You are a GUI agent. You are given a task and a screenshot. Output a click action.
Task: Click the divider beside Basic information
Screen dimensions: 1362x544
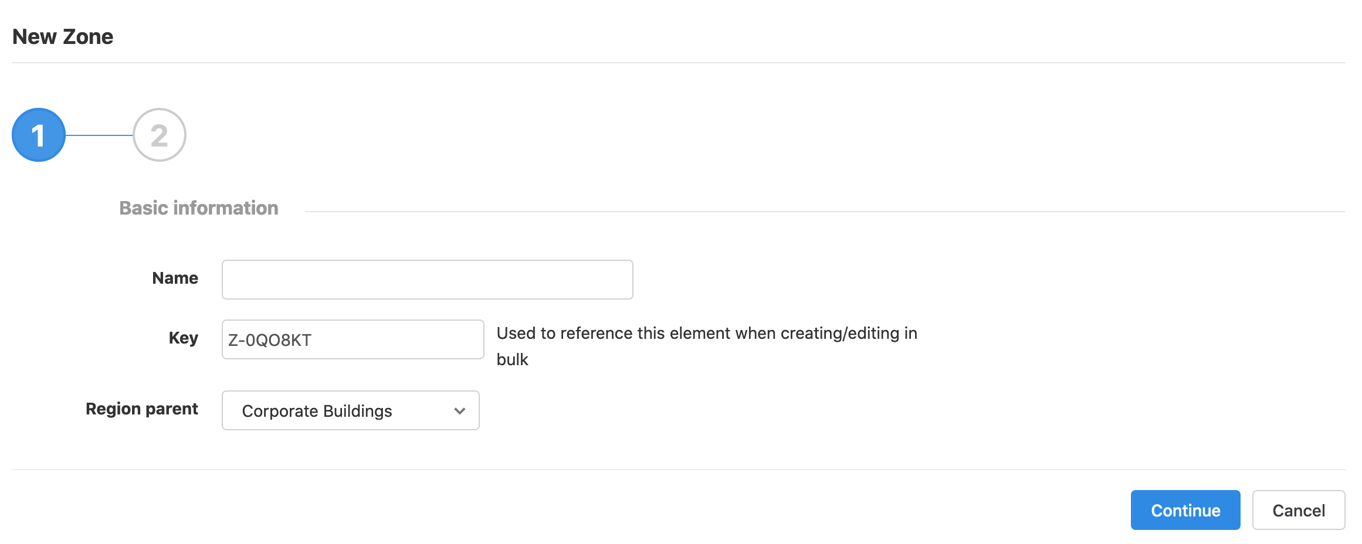click(825, 212)
